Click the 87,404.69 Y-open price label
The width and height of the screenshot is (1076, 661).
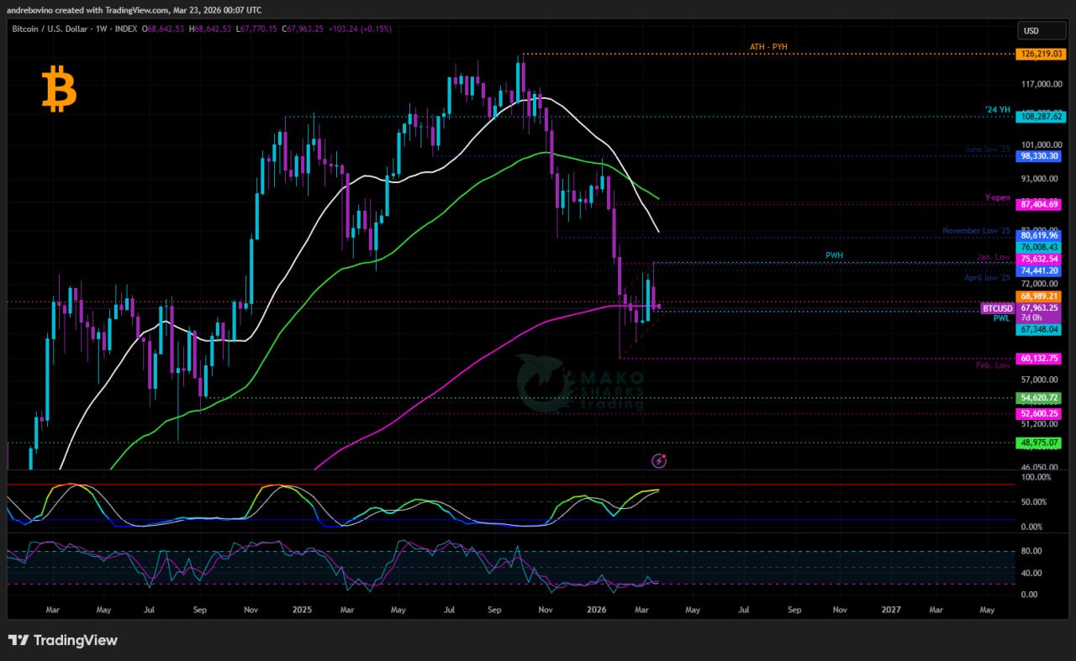[x=1040, y=204]
